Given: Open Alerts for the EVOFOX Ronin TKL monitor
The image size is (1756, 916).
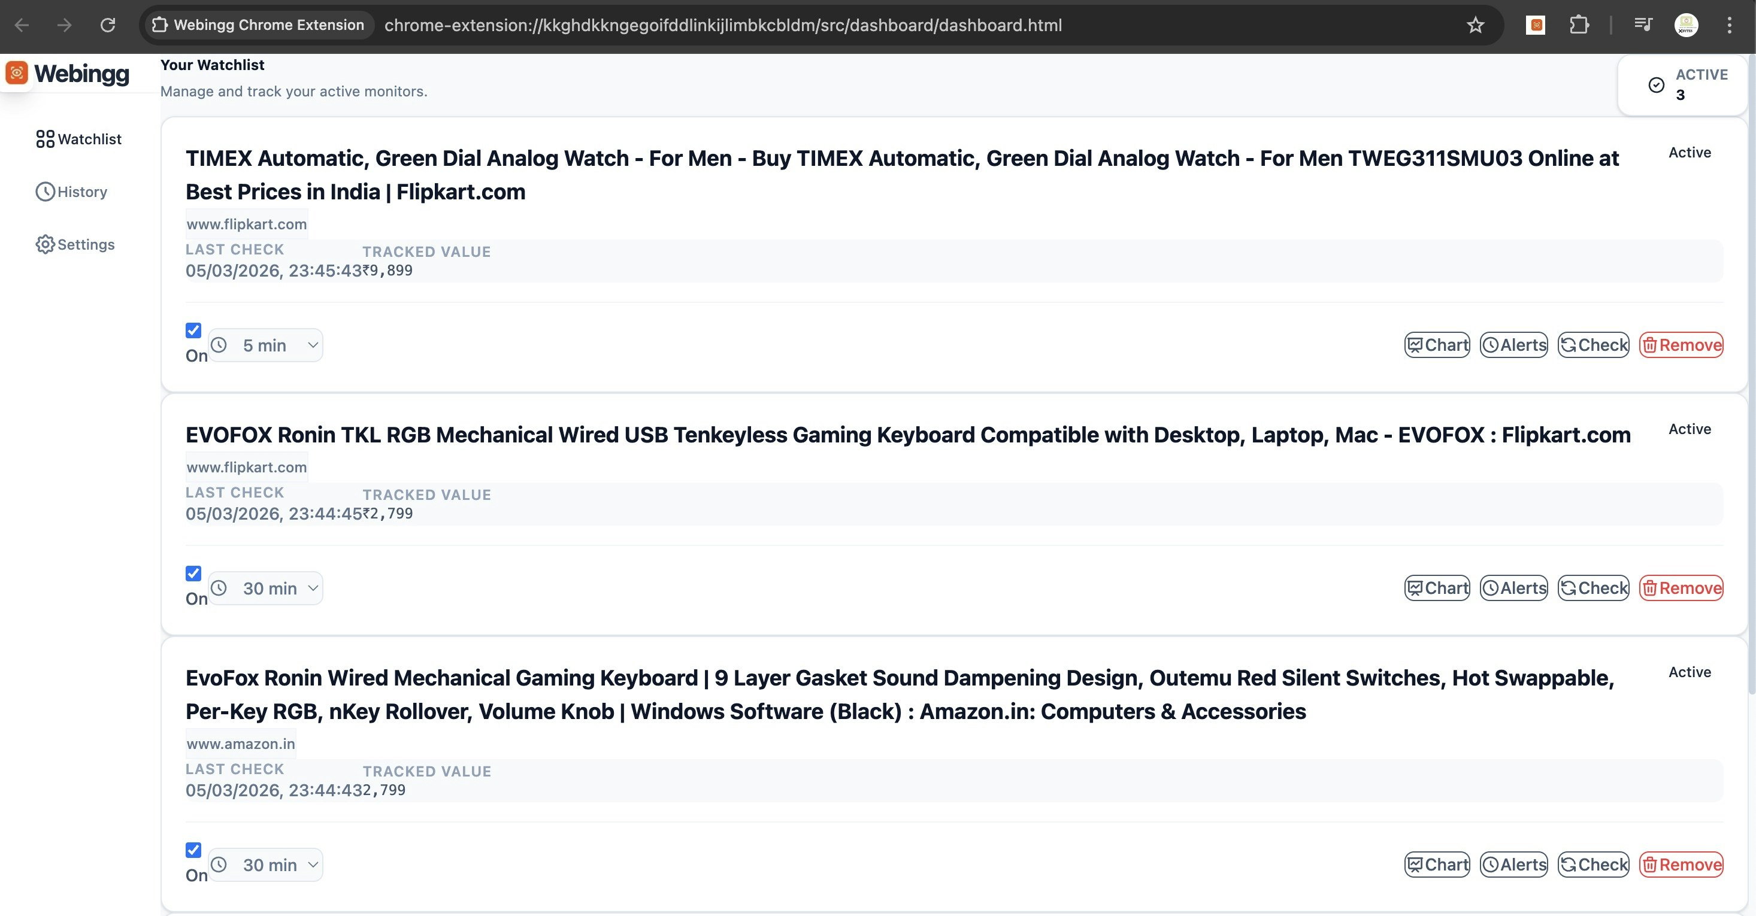Looking at the screenshot, I should click(x=1512, y=587).
